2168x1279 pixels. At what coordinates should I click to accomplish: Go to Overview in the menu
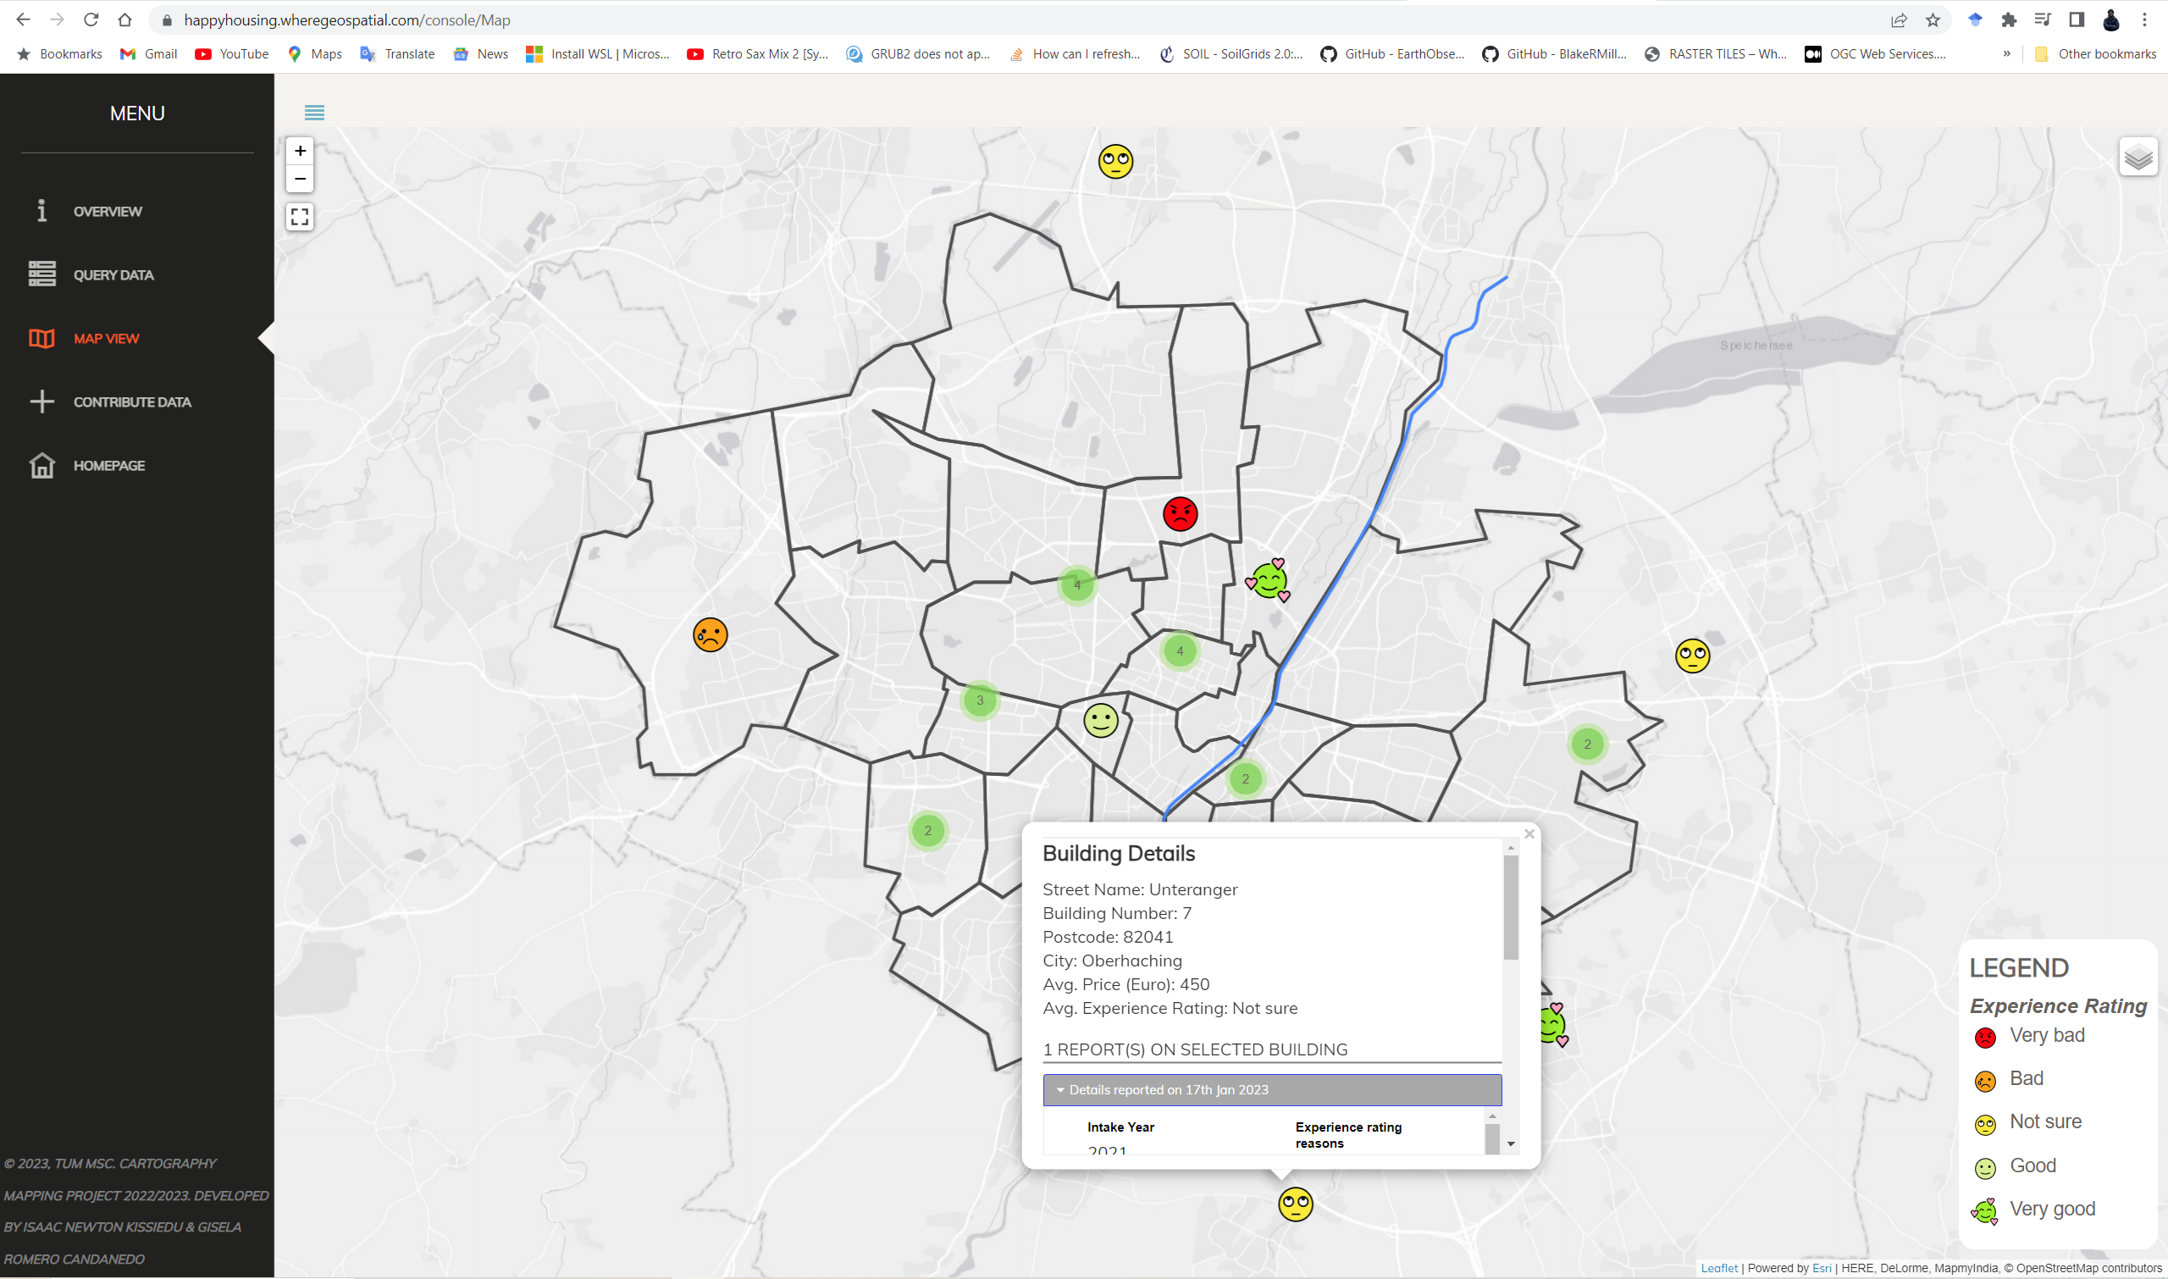click(107, 211)
